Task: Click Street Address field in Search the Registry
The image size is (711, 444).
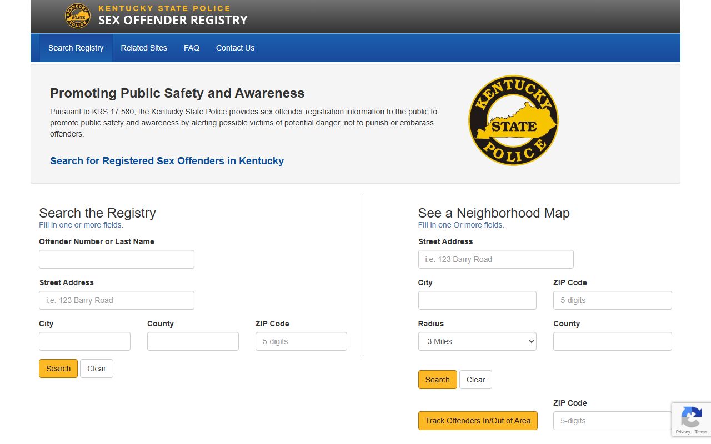Action: [x=117, y=300]
